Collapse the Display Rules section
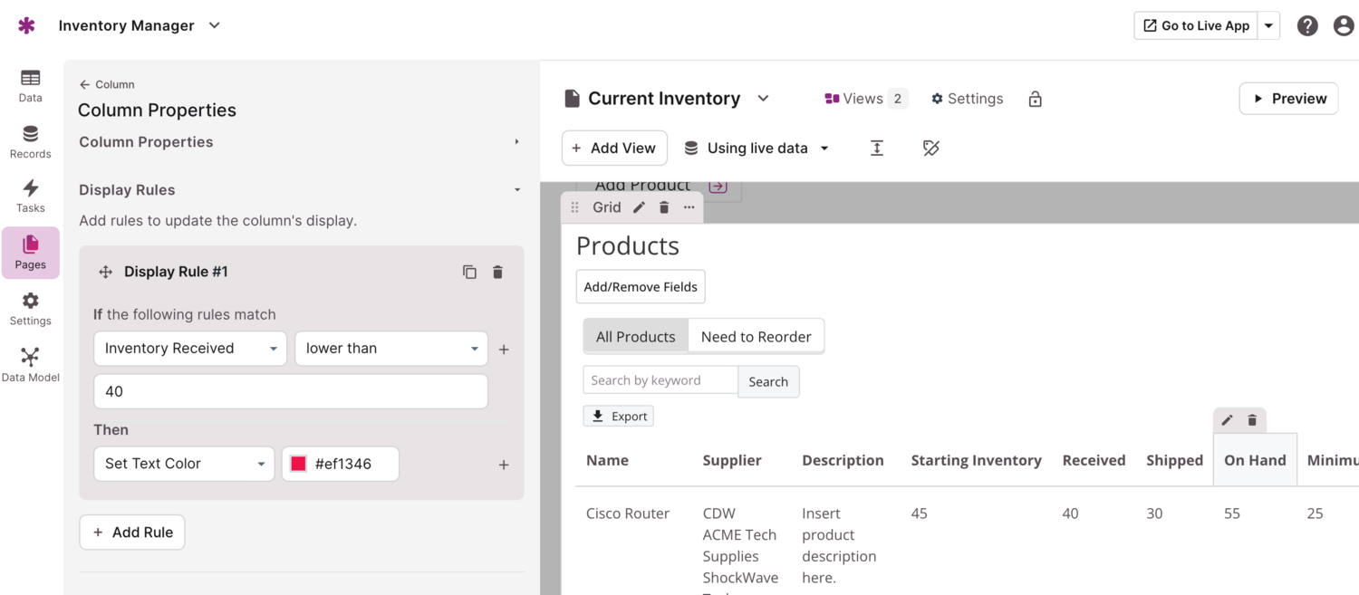Image resolution: width=1359 pixels, height=595 pixels. [516, 190]
